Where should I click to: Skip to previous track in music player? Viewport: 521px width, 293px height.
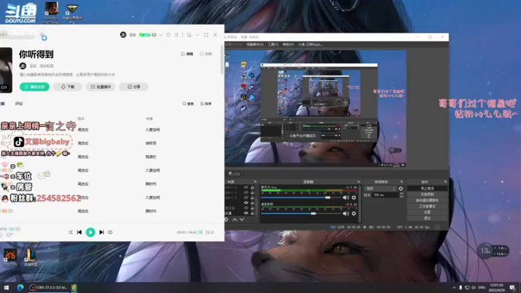pyautogui.click(x=79, y=232)
